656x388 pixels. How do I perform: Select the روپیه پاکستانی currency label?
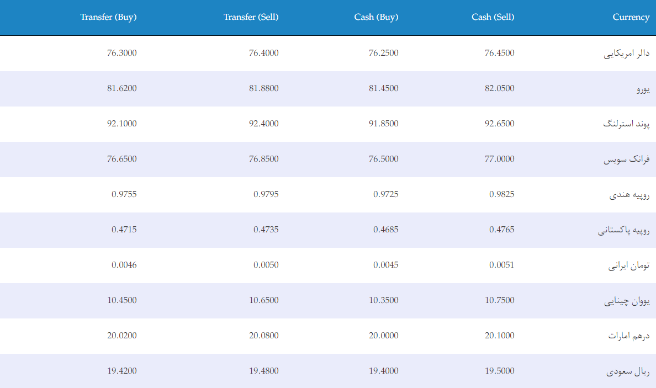(x=624, y=230)
